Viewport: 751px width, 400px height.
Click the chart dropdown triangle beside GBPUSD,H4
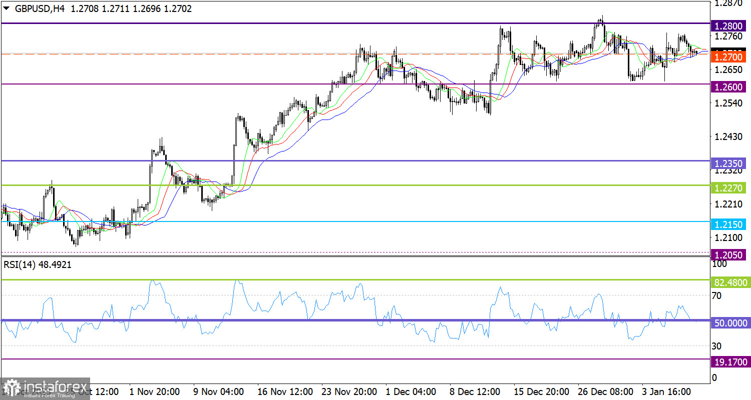click(x=6, y=8)
